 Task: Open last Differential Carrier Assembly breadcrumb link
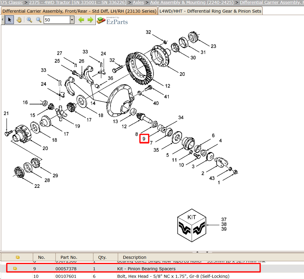coord(272,2)
